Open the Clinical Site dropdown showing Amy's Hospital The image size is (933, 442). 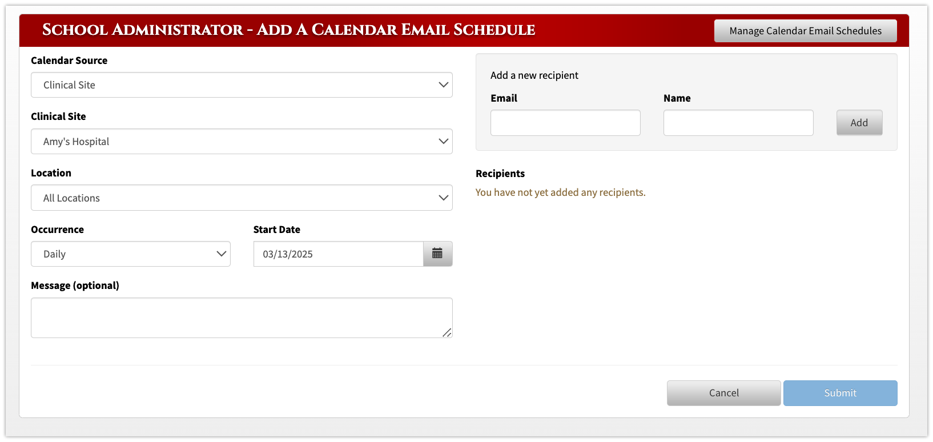(x=242, y=141)
